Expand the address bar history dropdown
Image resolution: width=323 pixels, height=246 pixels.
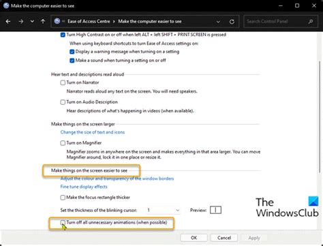(x=218, y=22)
